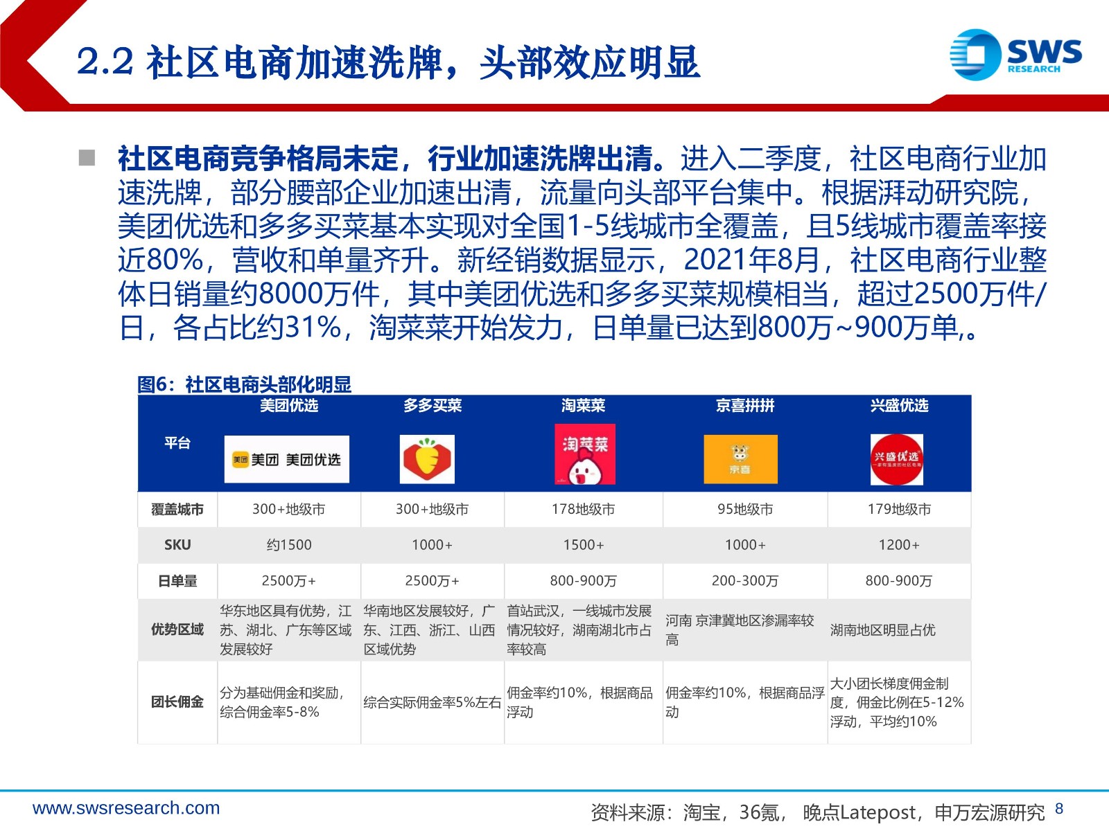Select the column header 京喜拼拼
The width and height of the screenshot is (1109, 831).
pos(745,406)
